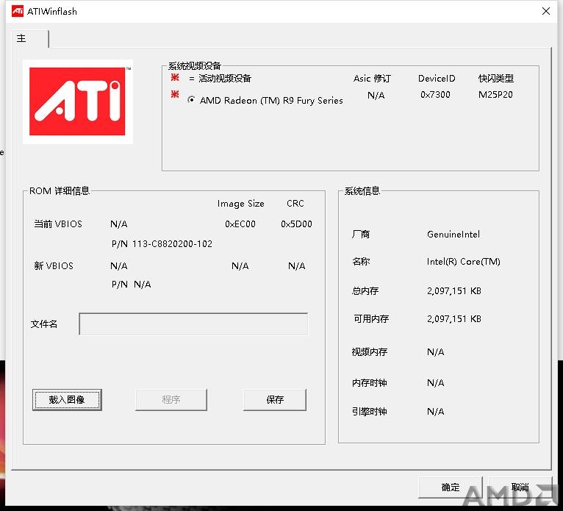This screenshot has height=511, width=563.
Task: Click the Asic 修订 column header
Action: click(372, 78)
